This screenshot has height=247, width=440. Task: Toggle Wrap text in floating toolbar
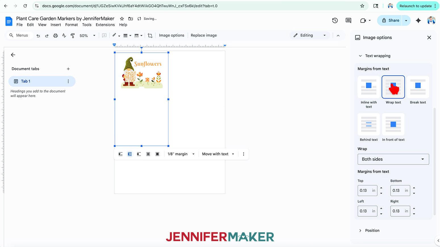130,154
